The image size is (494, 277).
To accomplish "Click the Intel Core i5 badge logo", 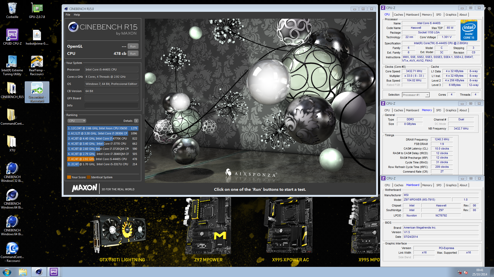I will [x=469, y=30].
